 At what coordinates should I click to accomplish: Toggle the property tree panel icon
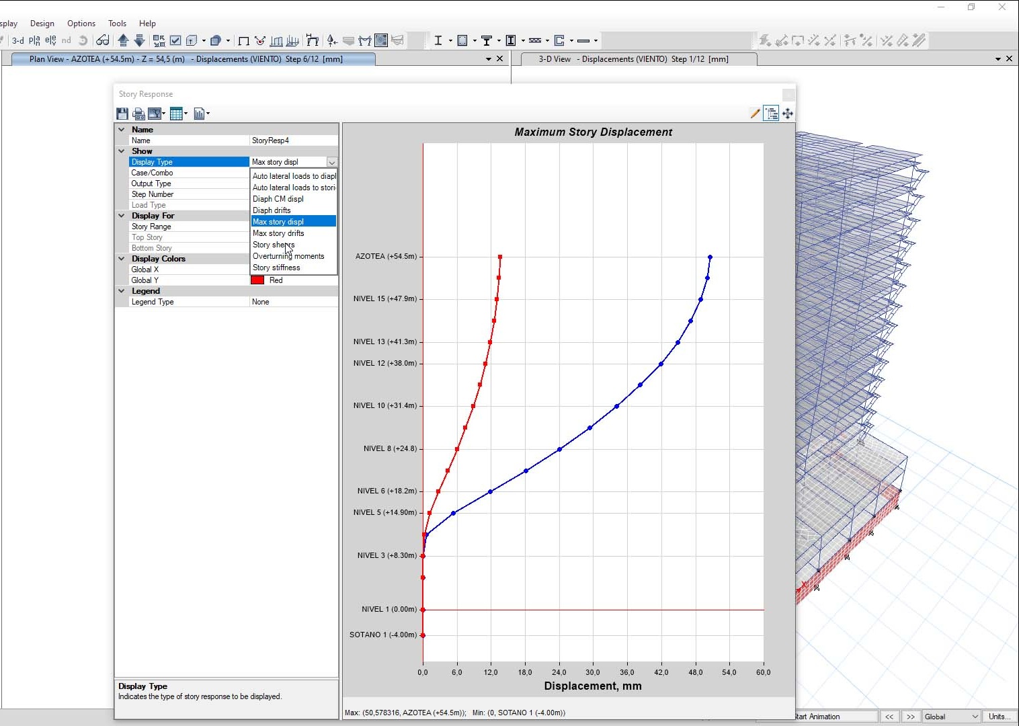[x=771, y=114]
